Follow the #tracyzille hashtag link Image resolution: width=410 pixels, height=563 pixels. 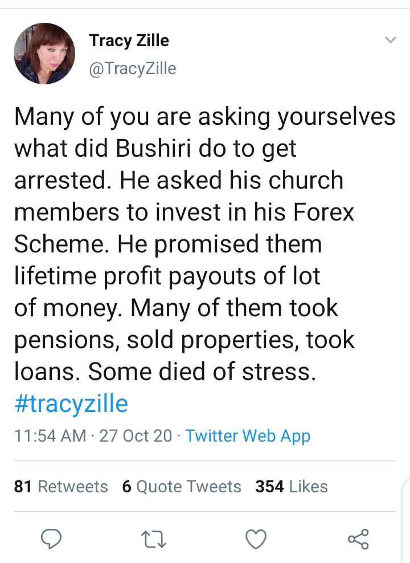pos(71,403)
